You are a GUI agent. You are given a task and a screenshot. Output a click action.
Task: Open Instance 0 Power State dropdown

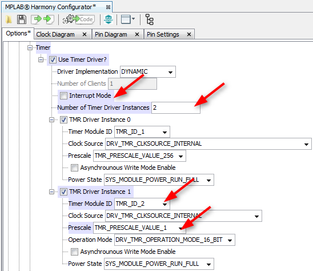[159, 180]
